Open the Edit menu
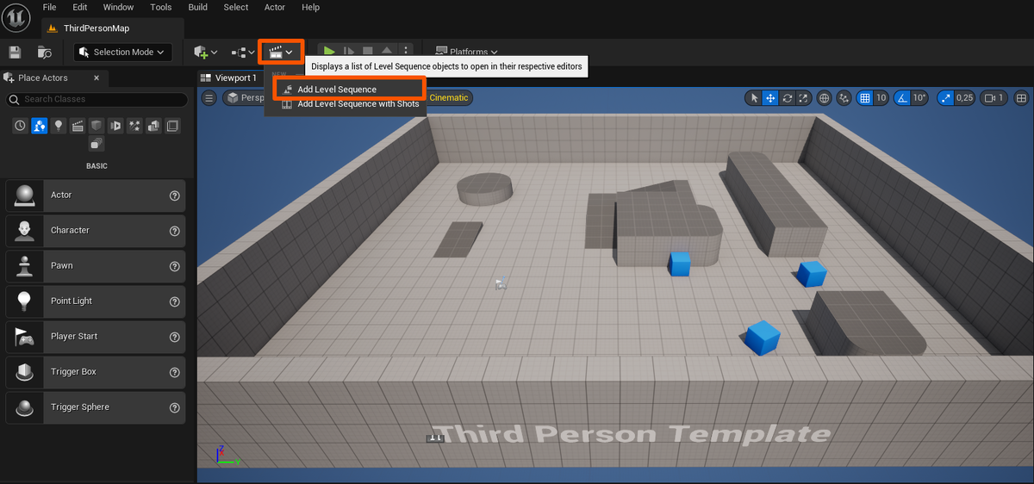The image size is (1034, 484). (80, 7)
